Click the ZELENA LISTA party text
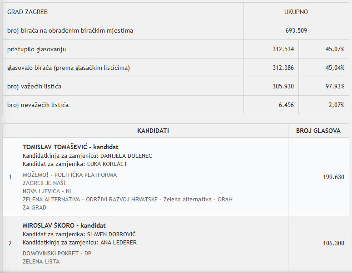Screen dimensions: 352x273 pos(41,262)
